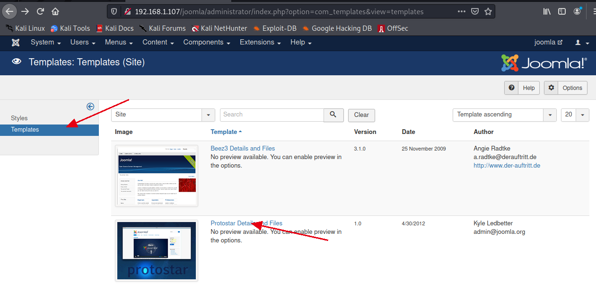596x285 pixels.
Task: Open Protostar Details and Files link
Action: coord(246,223)
